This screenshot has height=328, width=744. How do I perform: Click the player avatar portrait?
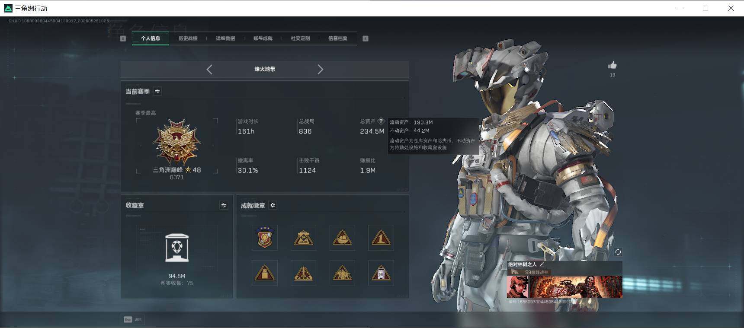pos(517,287)
